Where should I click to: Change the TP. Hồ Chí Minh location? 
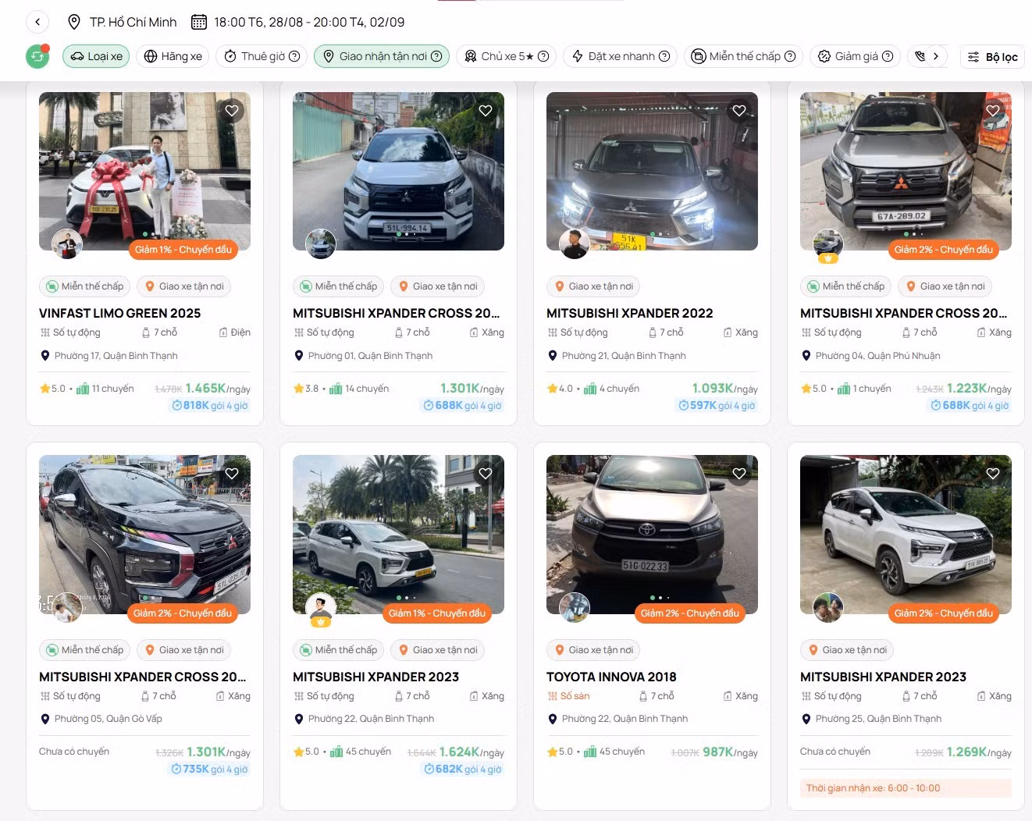point(123,22)
